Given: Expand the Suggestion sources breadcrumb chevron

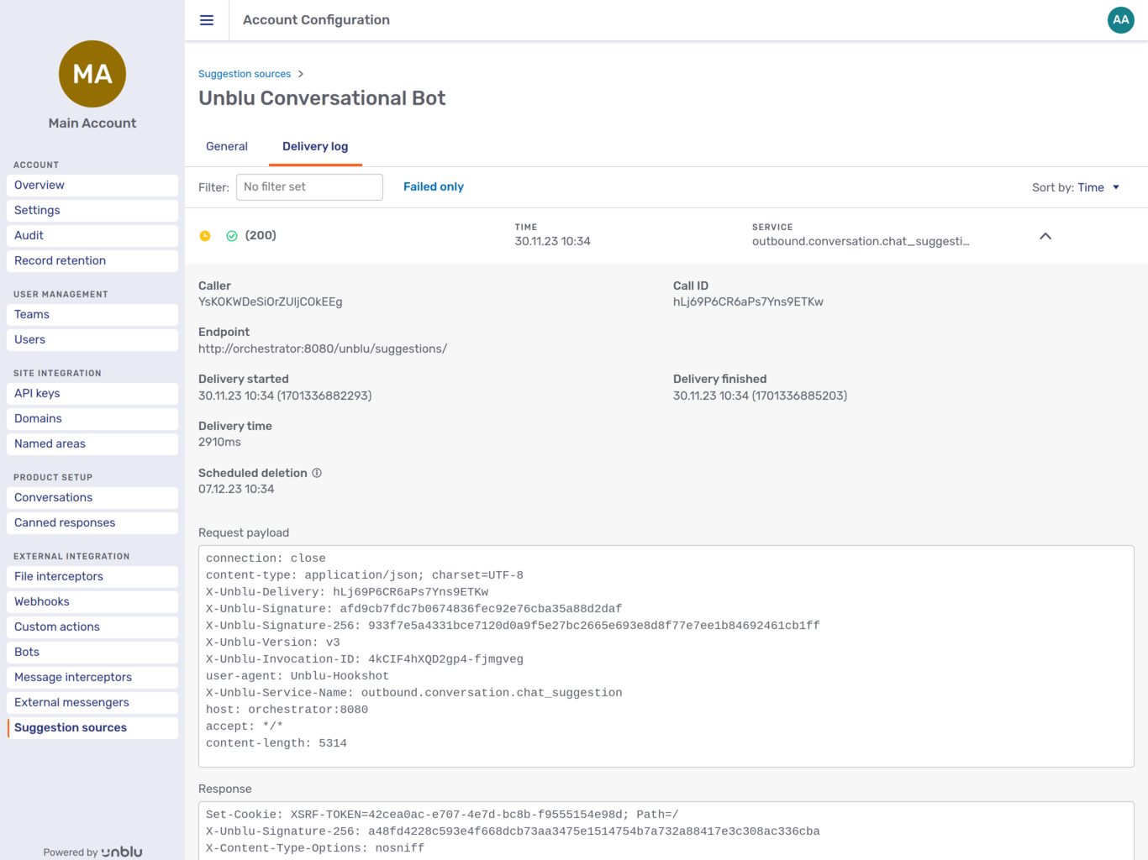Looking at the screenshot, I should pos(301,73).
